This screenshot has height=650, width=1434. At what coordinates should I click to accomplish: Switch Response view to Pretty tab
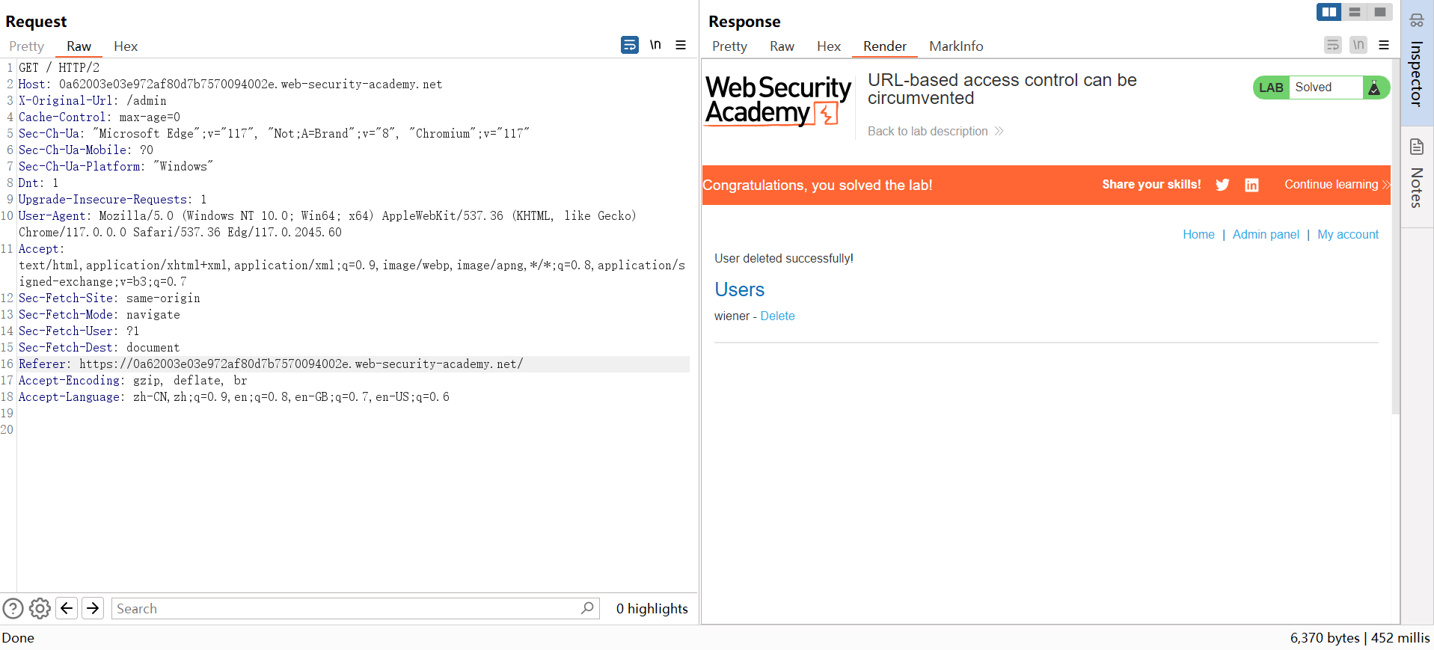(729, 46)
